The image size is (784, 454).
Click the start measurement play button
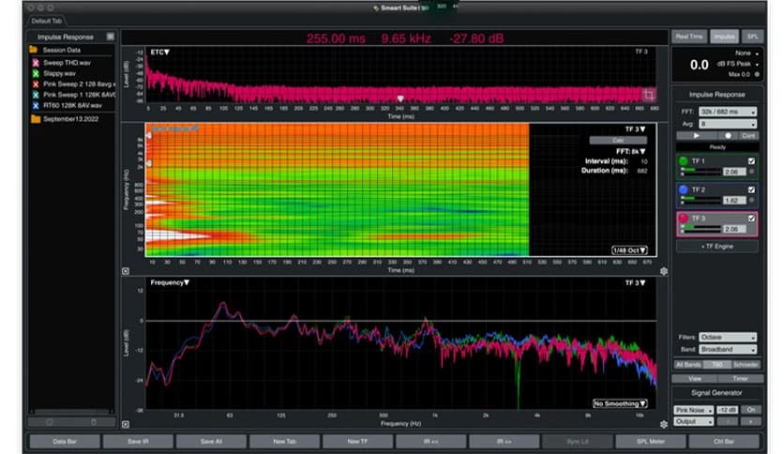(x=696, y=135)
